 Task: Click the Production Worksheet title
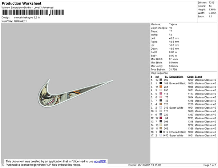21,3
